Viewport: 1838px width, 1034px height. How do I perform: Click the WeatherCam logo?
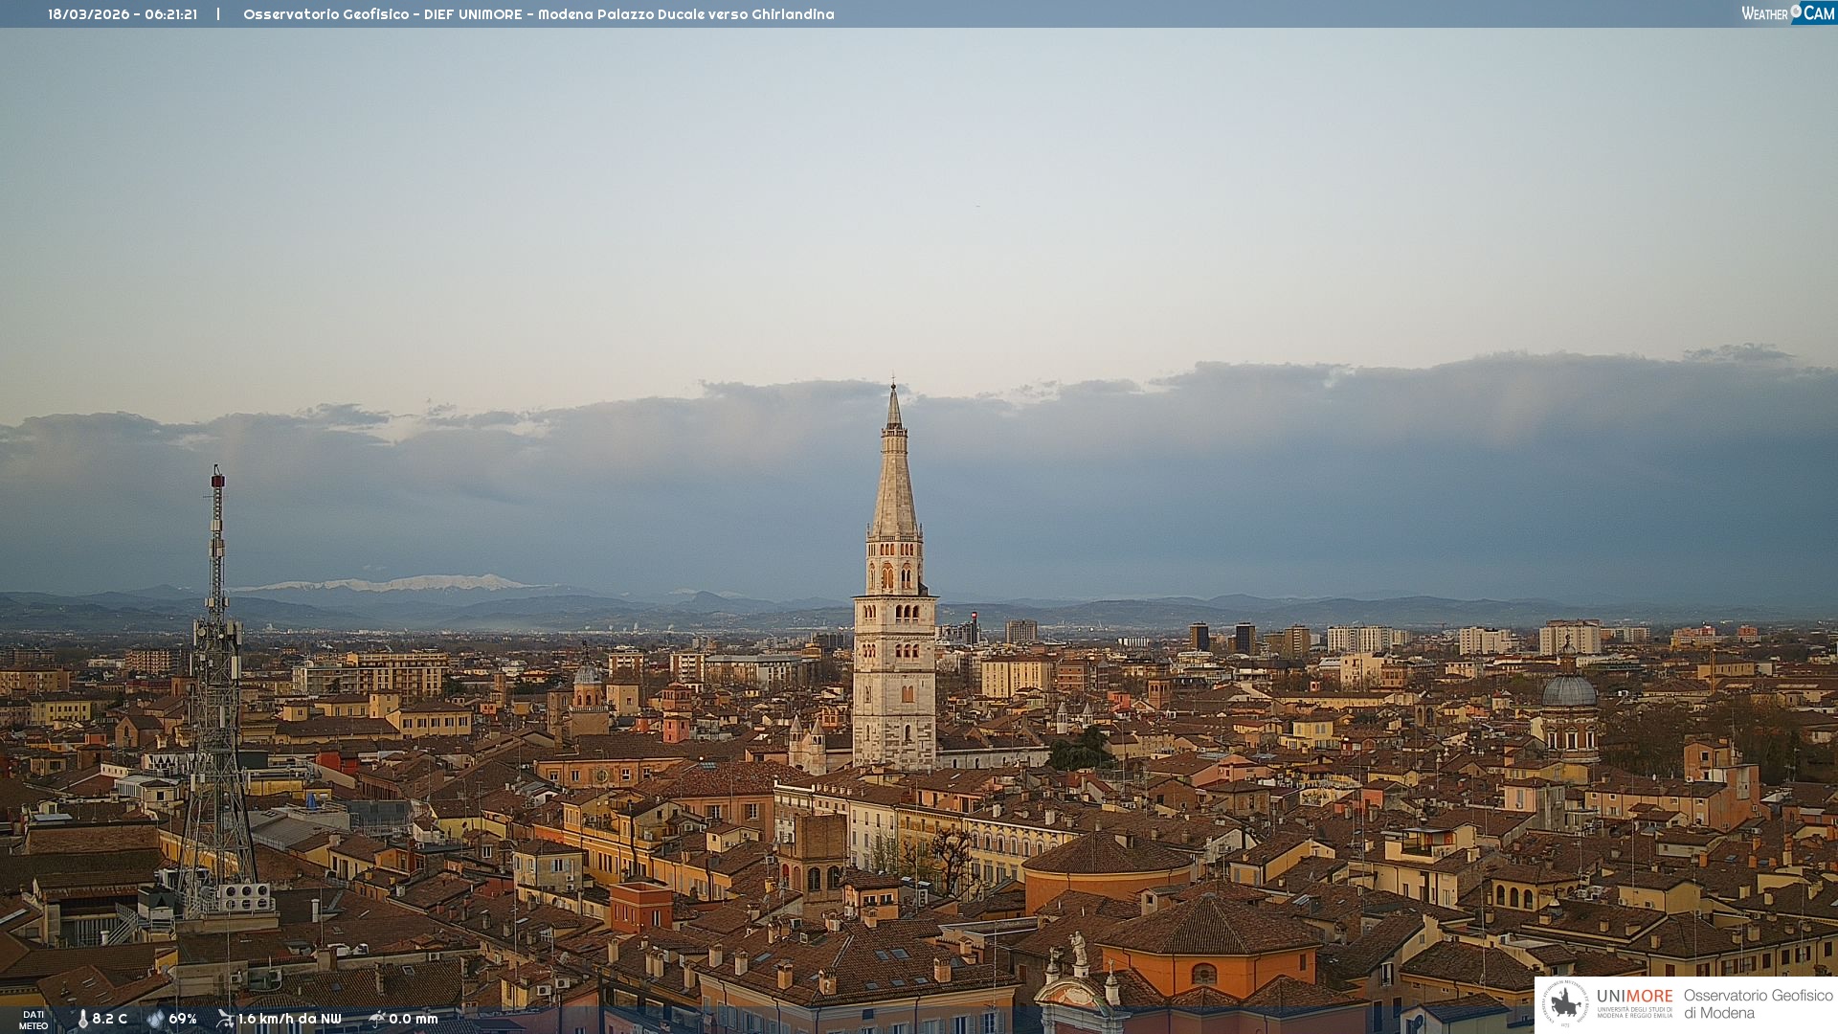(1787, 13)
